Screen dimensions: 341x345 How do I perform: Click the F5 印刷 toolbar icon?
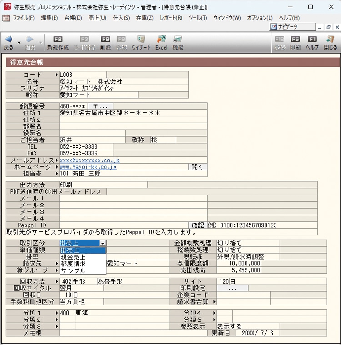295,39
